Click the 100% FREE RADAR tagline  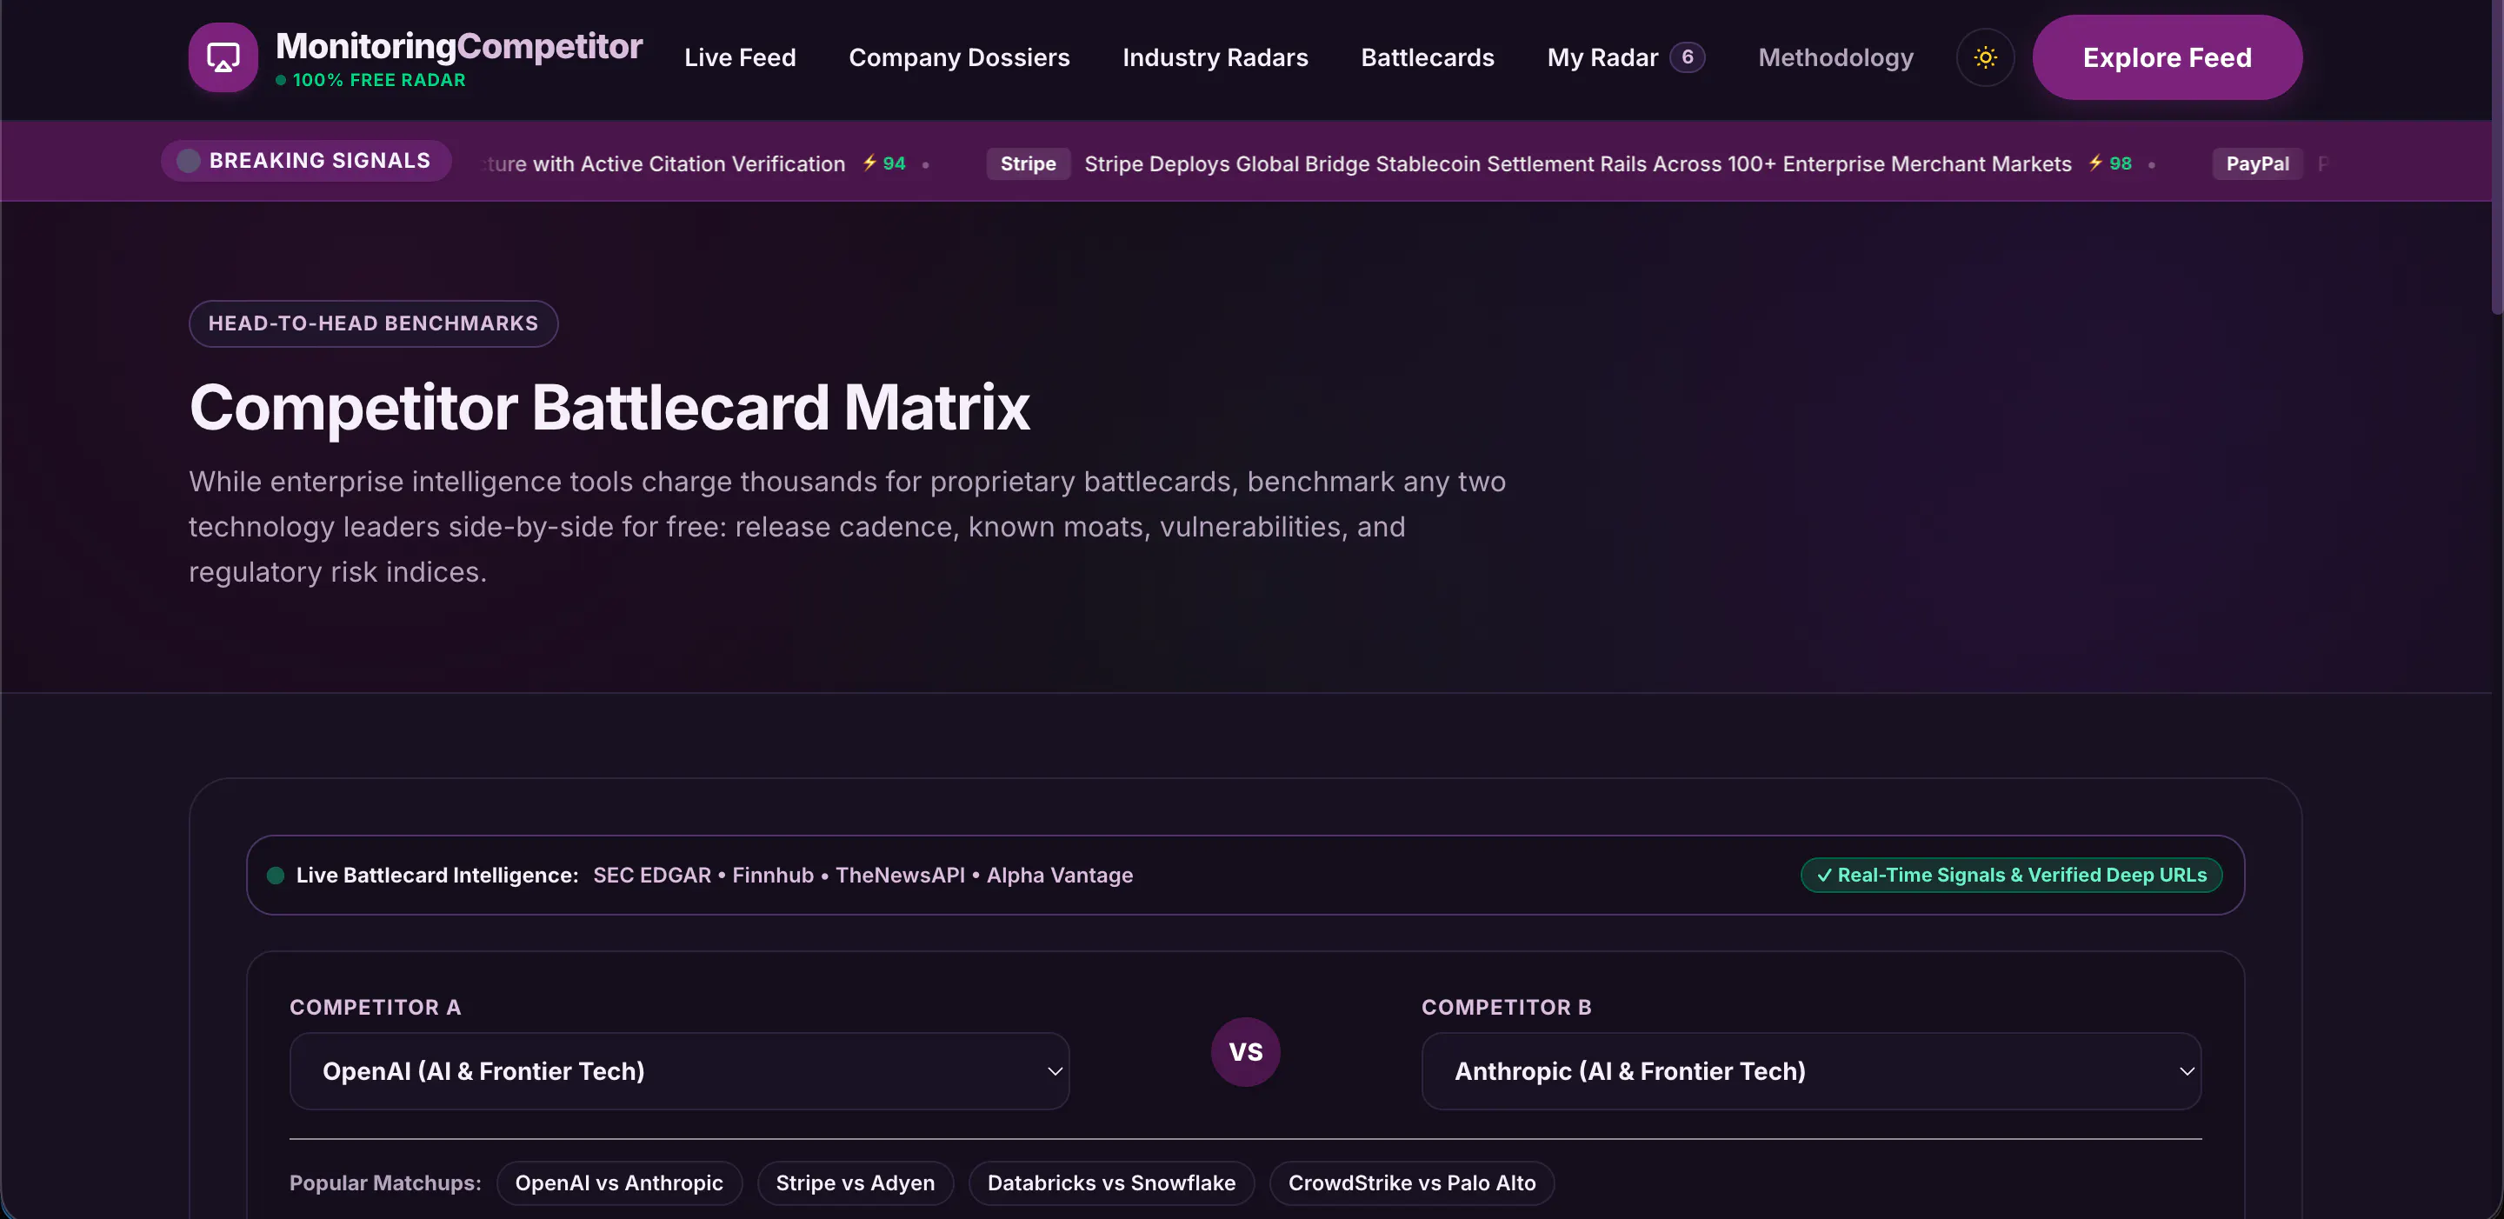(x=379, y=80)
